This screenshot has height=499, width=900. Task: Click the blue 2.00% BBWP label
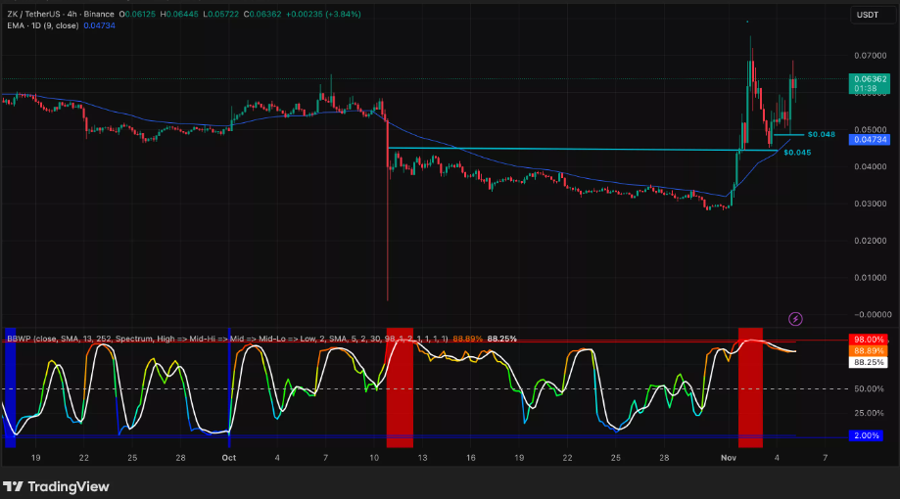870,435
